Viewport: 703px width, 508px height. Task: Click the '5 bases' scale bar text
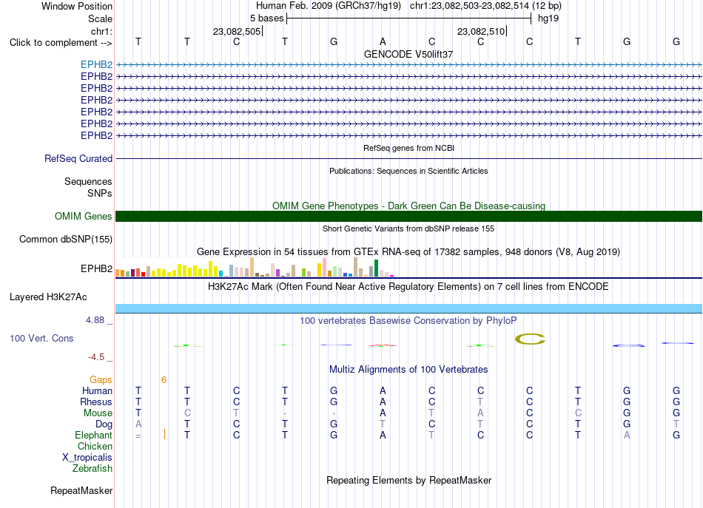[x=266, y=18]
